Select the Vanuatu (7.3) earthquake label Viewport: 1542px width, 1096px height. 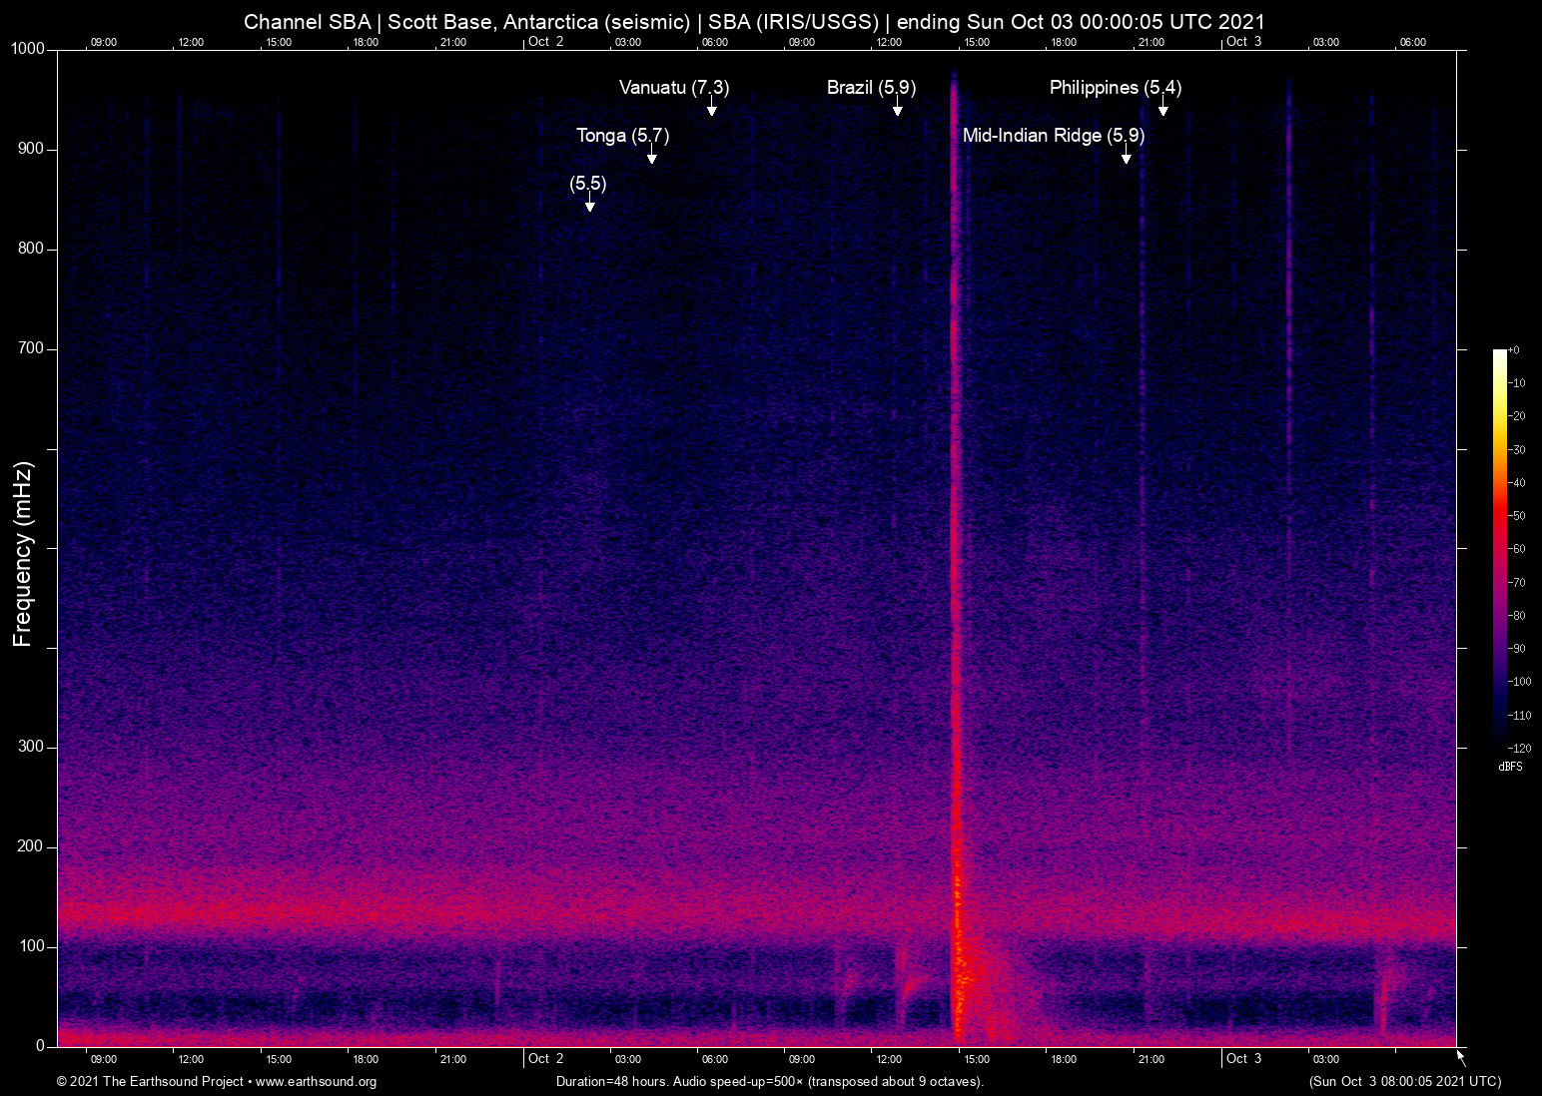pos(674,88)
